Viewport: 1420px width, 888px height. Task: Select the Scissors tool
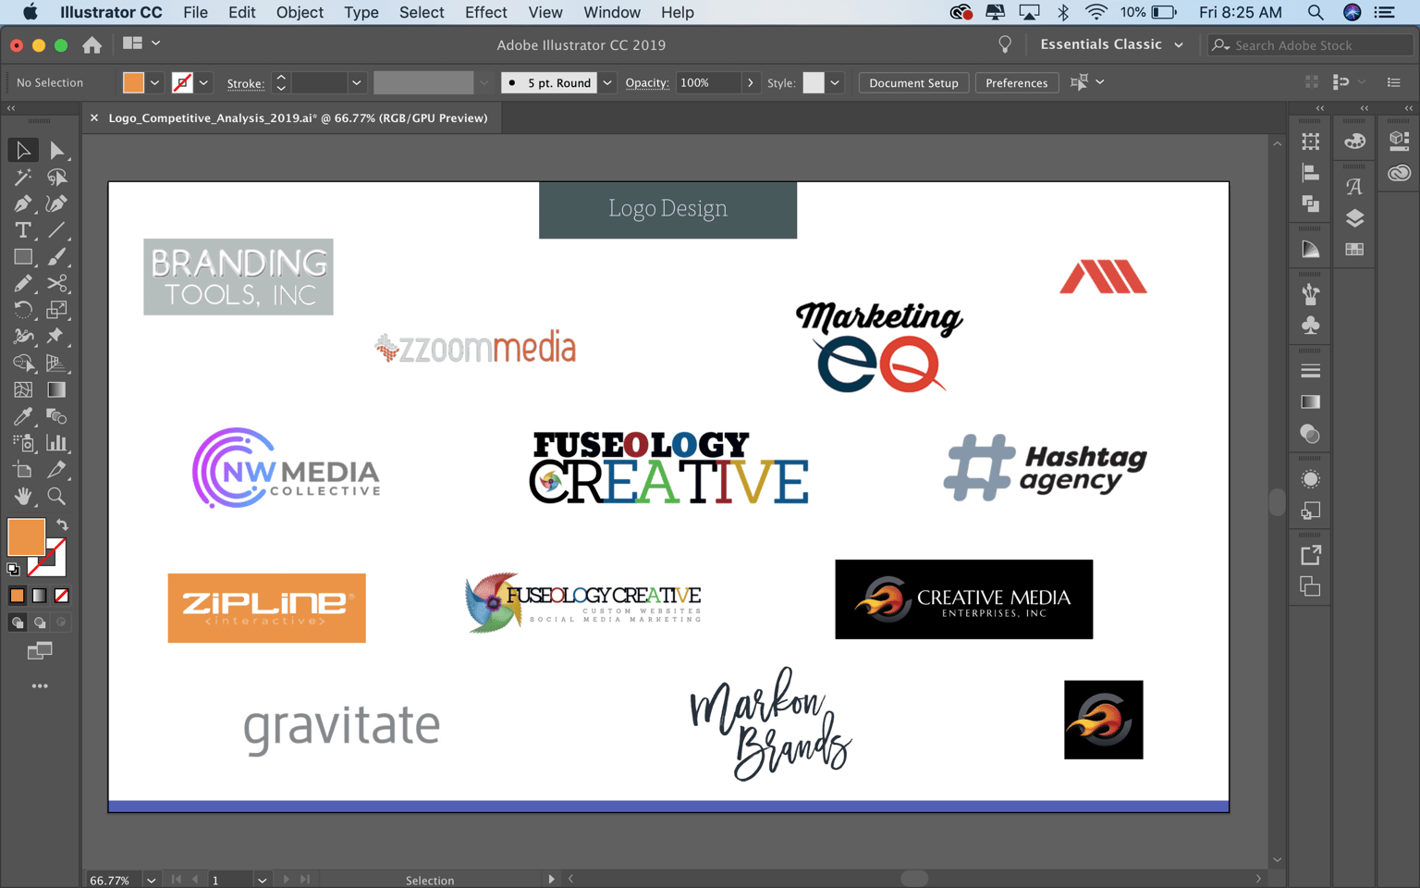tap(57, 283)
